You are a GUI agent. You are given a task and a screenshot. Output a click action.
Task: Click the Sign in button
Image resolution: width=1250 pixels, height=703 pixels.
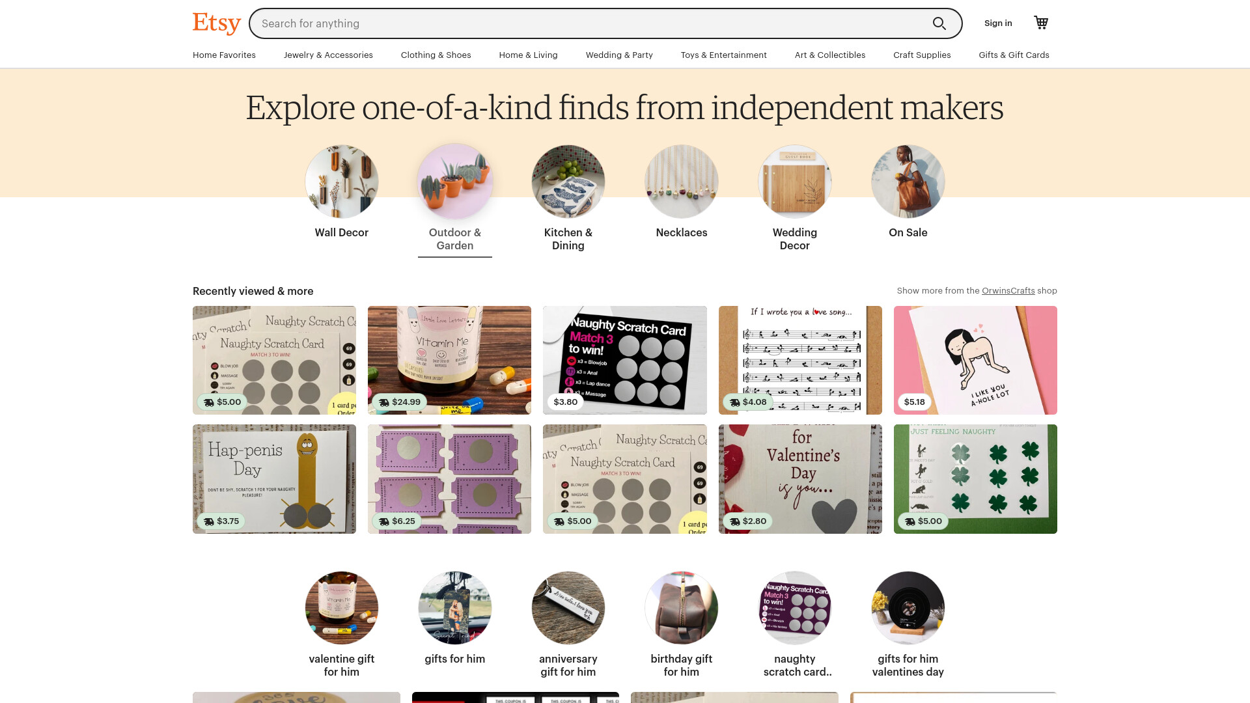(998, 23)
